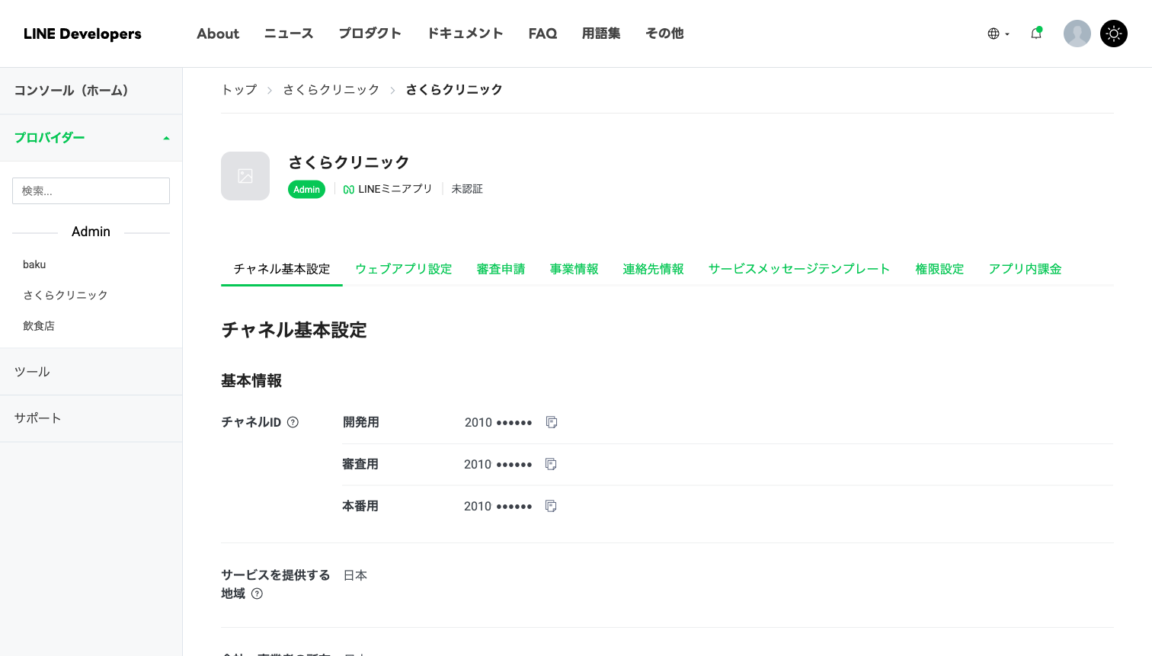Select the baku provider
This screenshot has height=656, width=1152.
[x=34, y=264]
